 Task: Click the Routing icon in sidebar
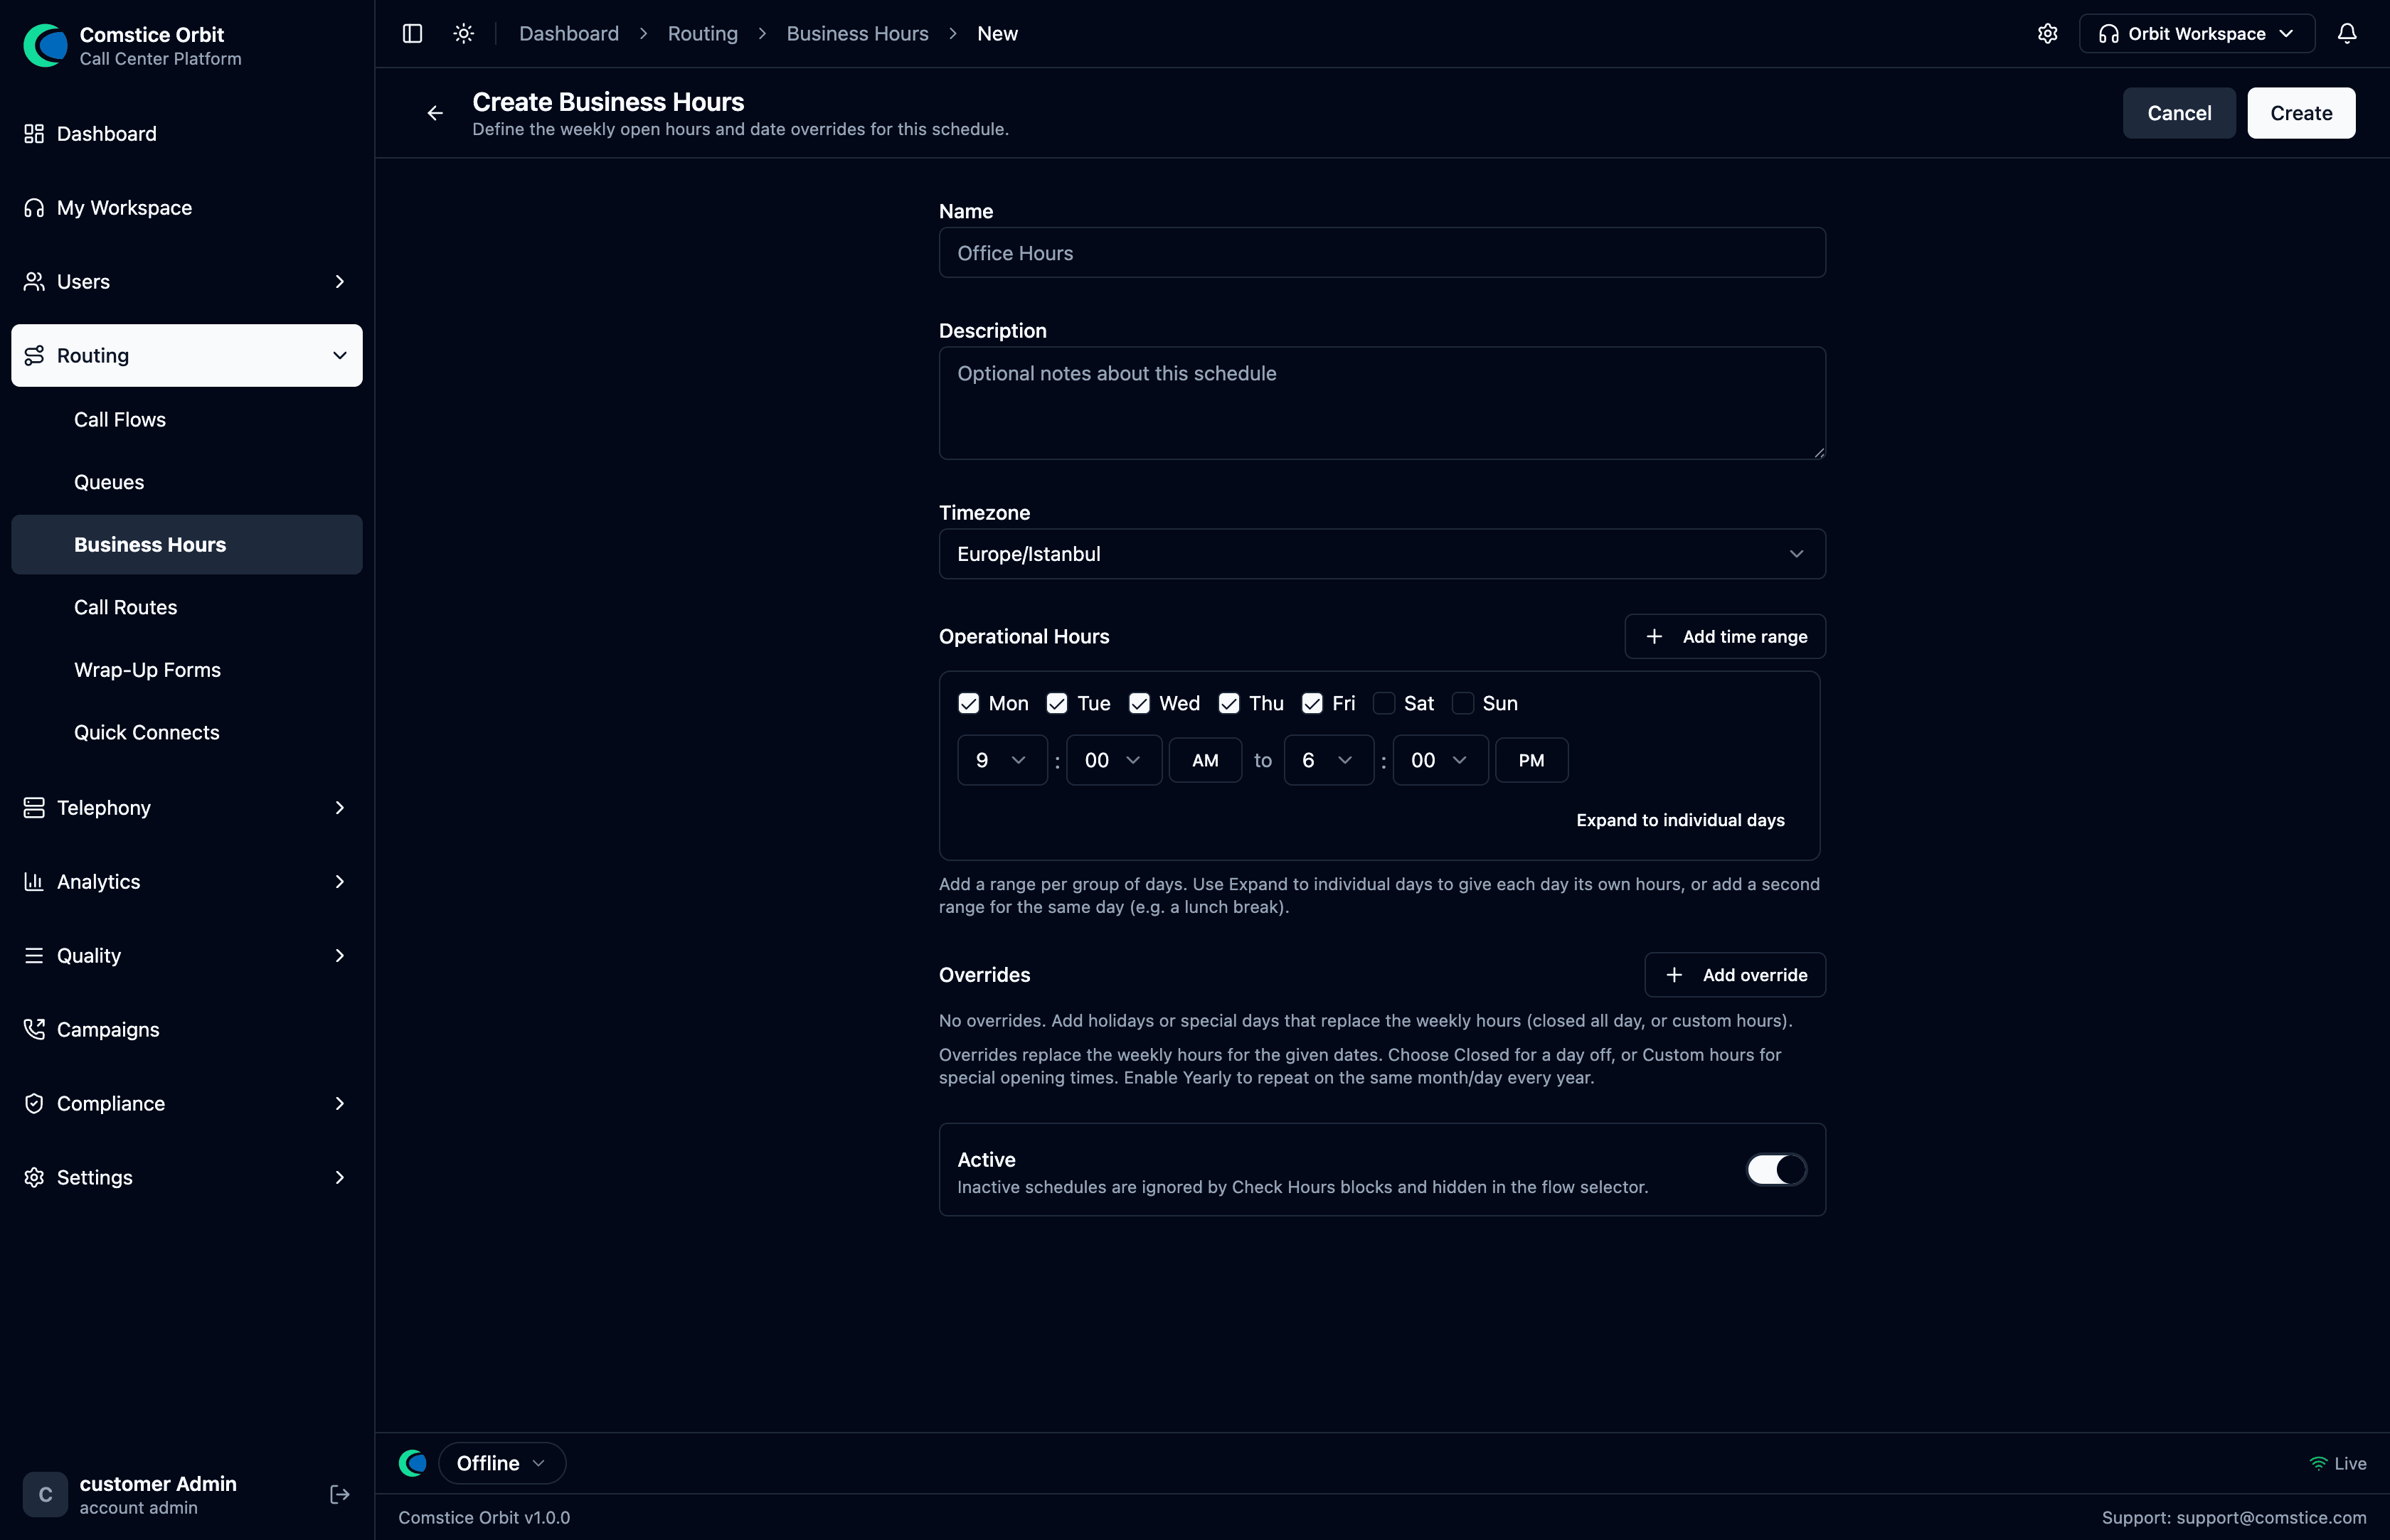coord(34,355)
